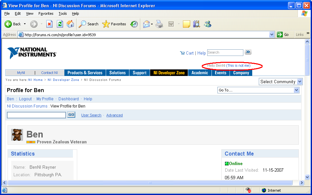Open the Edit menu
312x195 pixels.
click(18, 13)
